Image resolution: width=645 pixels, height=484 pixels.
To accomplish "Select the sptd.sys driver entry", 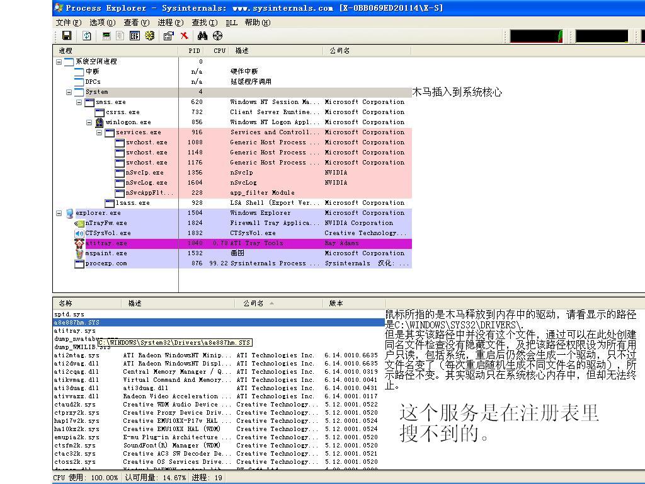I will [x=219, y=314].
